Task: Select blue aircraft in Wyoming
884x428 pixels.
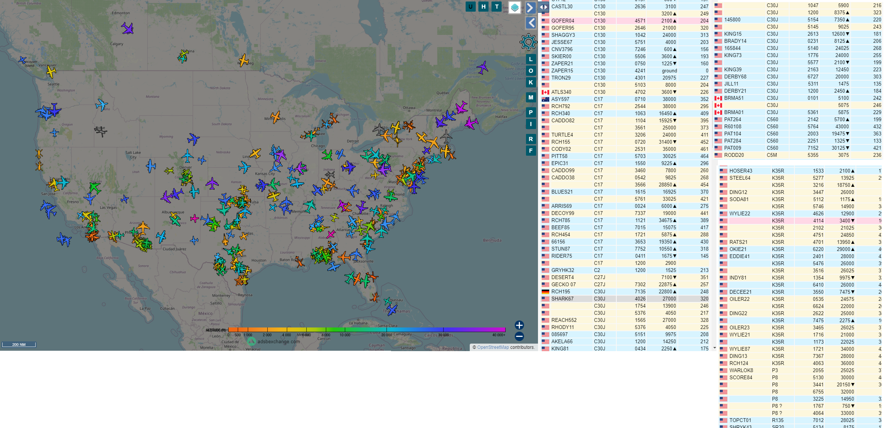Action: [193, 139]
